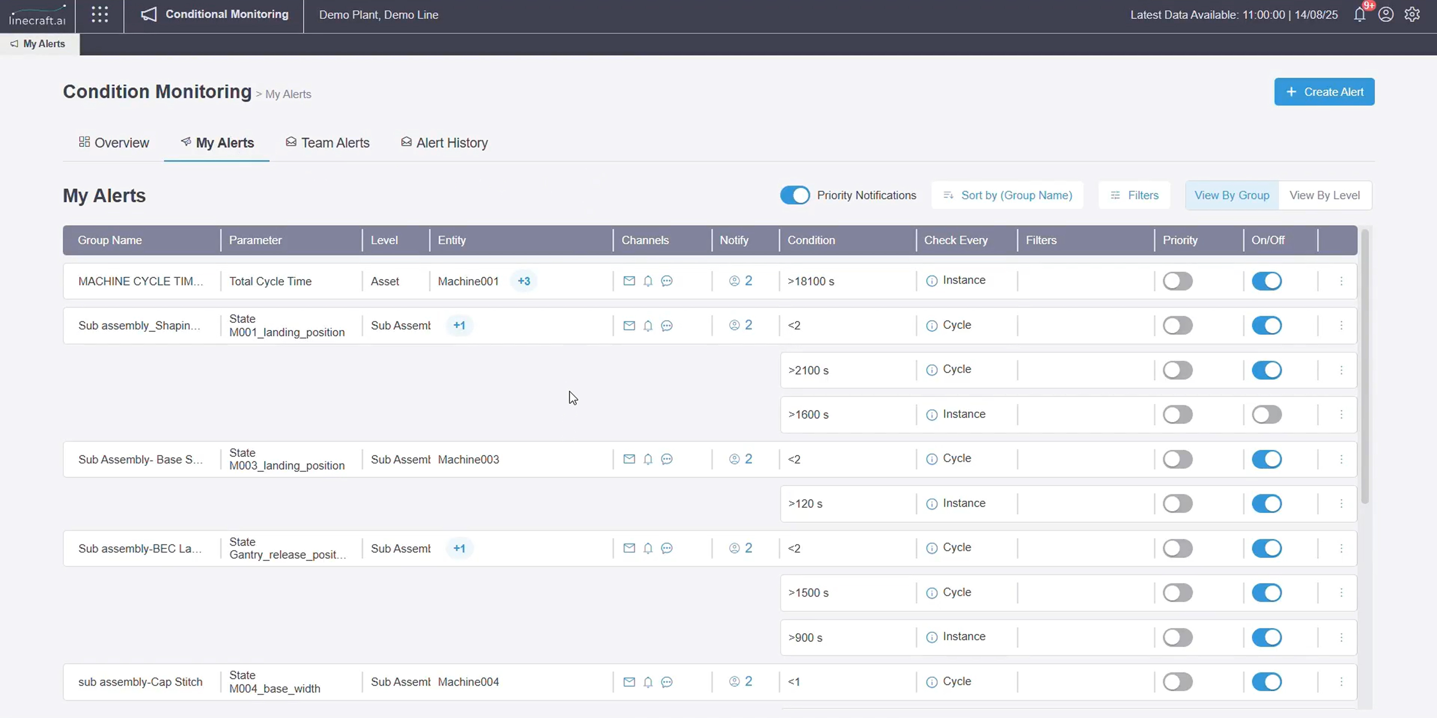Click info icon beside Cycle for >2100 s
The image size is (1437, 718).
(932, 370)
